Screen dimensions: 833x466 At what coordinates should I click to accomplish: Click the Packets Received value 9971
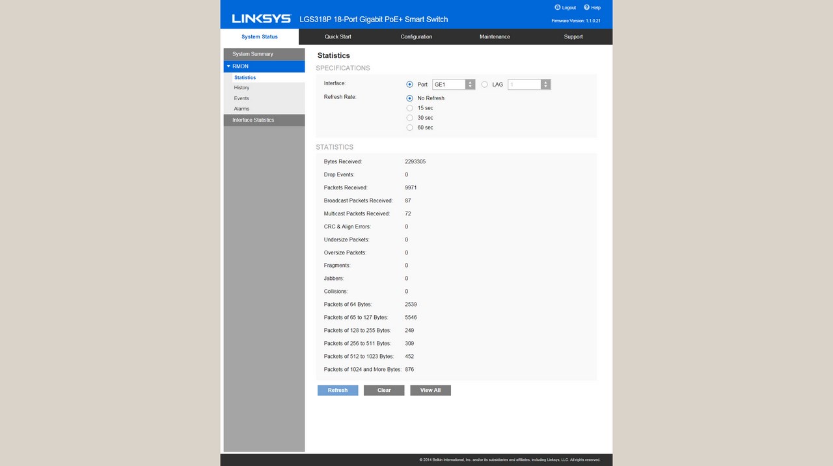411,187
